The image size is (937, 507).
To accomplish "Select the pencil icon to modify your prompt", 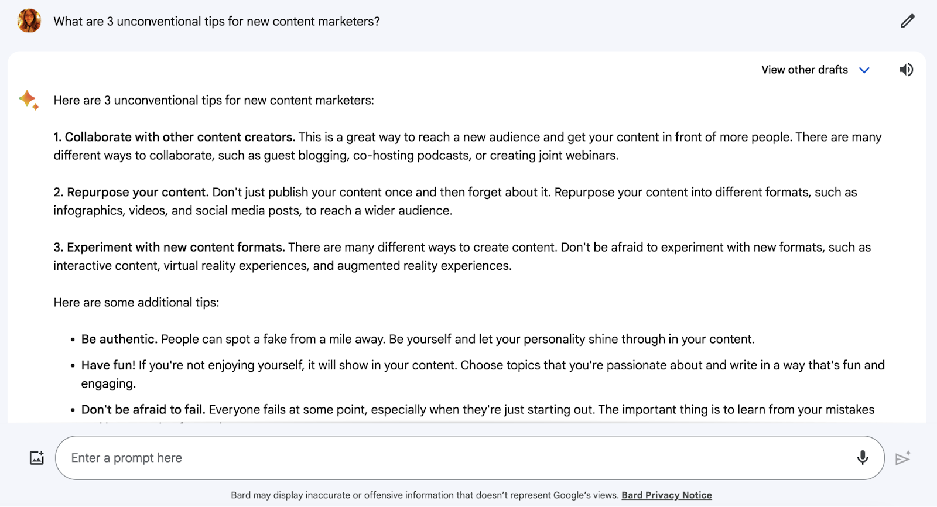I will [x=907, y=20].
